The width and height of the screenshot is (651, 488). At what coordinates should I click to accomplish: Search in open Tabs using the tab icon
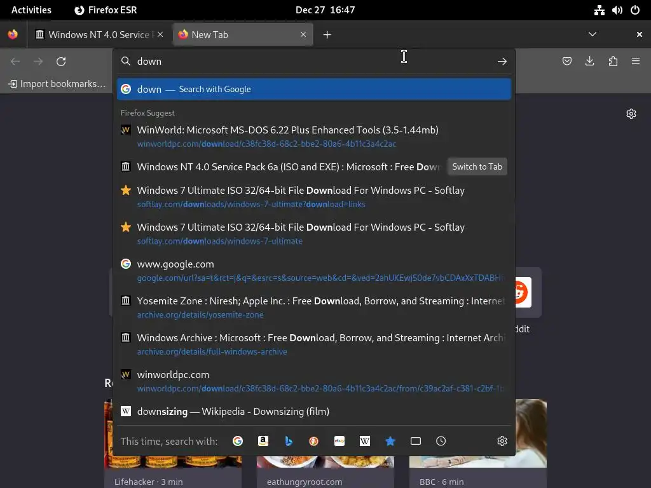(x=416, y=441)
